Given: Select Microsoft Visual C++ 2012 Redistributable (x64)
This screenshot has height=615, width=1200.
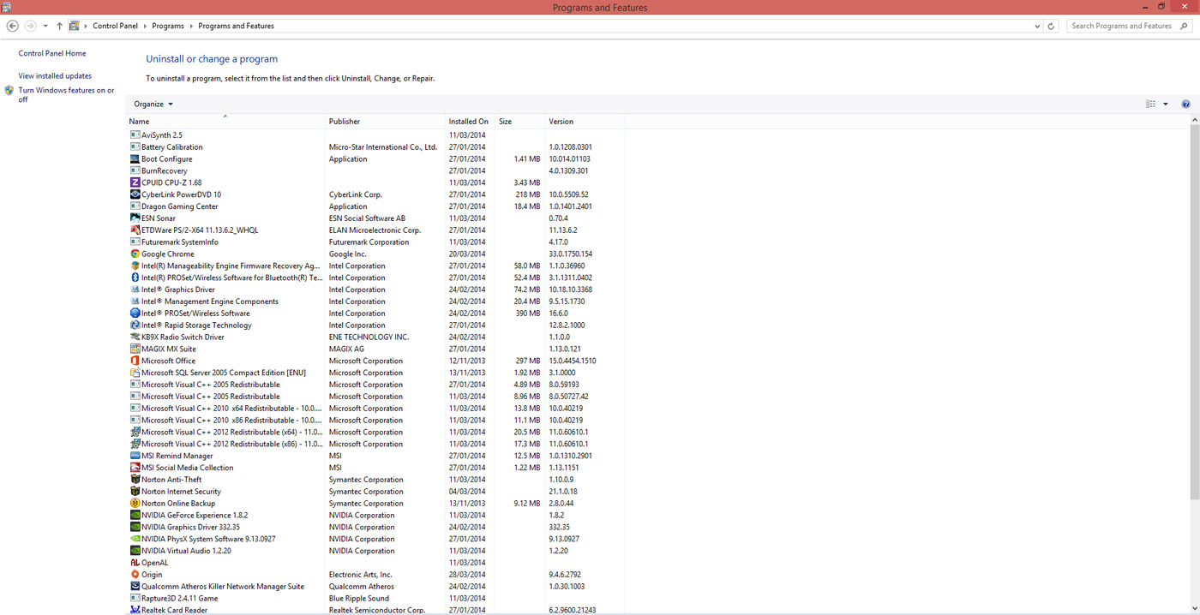Looking at the screenshot, I should point(375,432).
